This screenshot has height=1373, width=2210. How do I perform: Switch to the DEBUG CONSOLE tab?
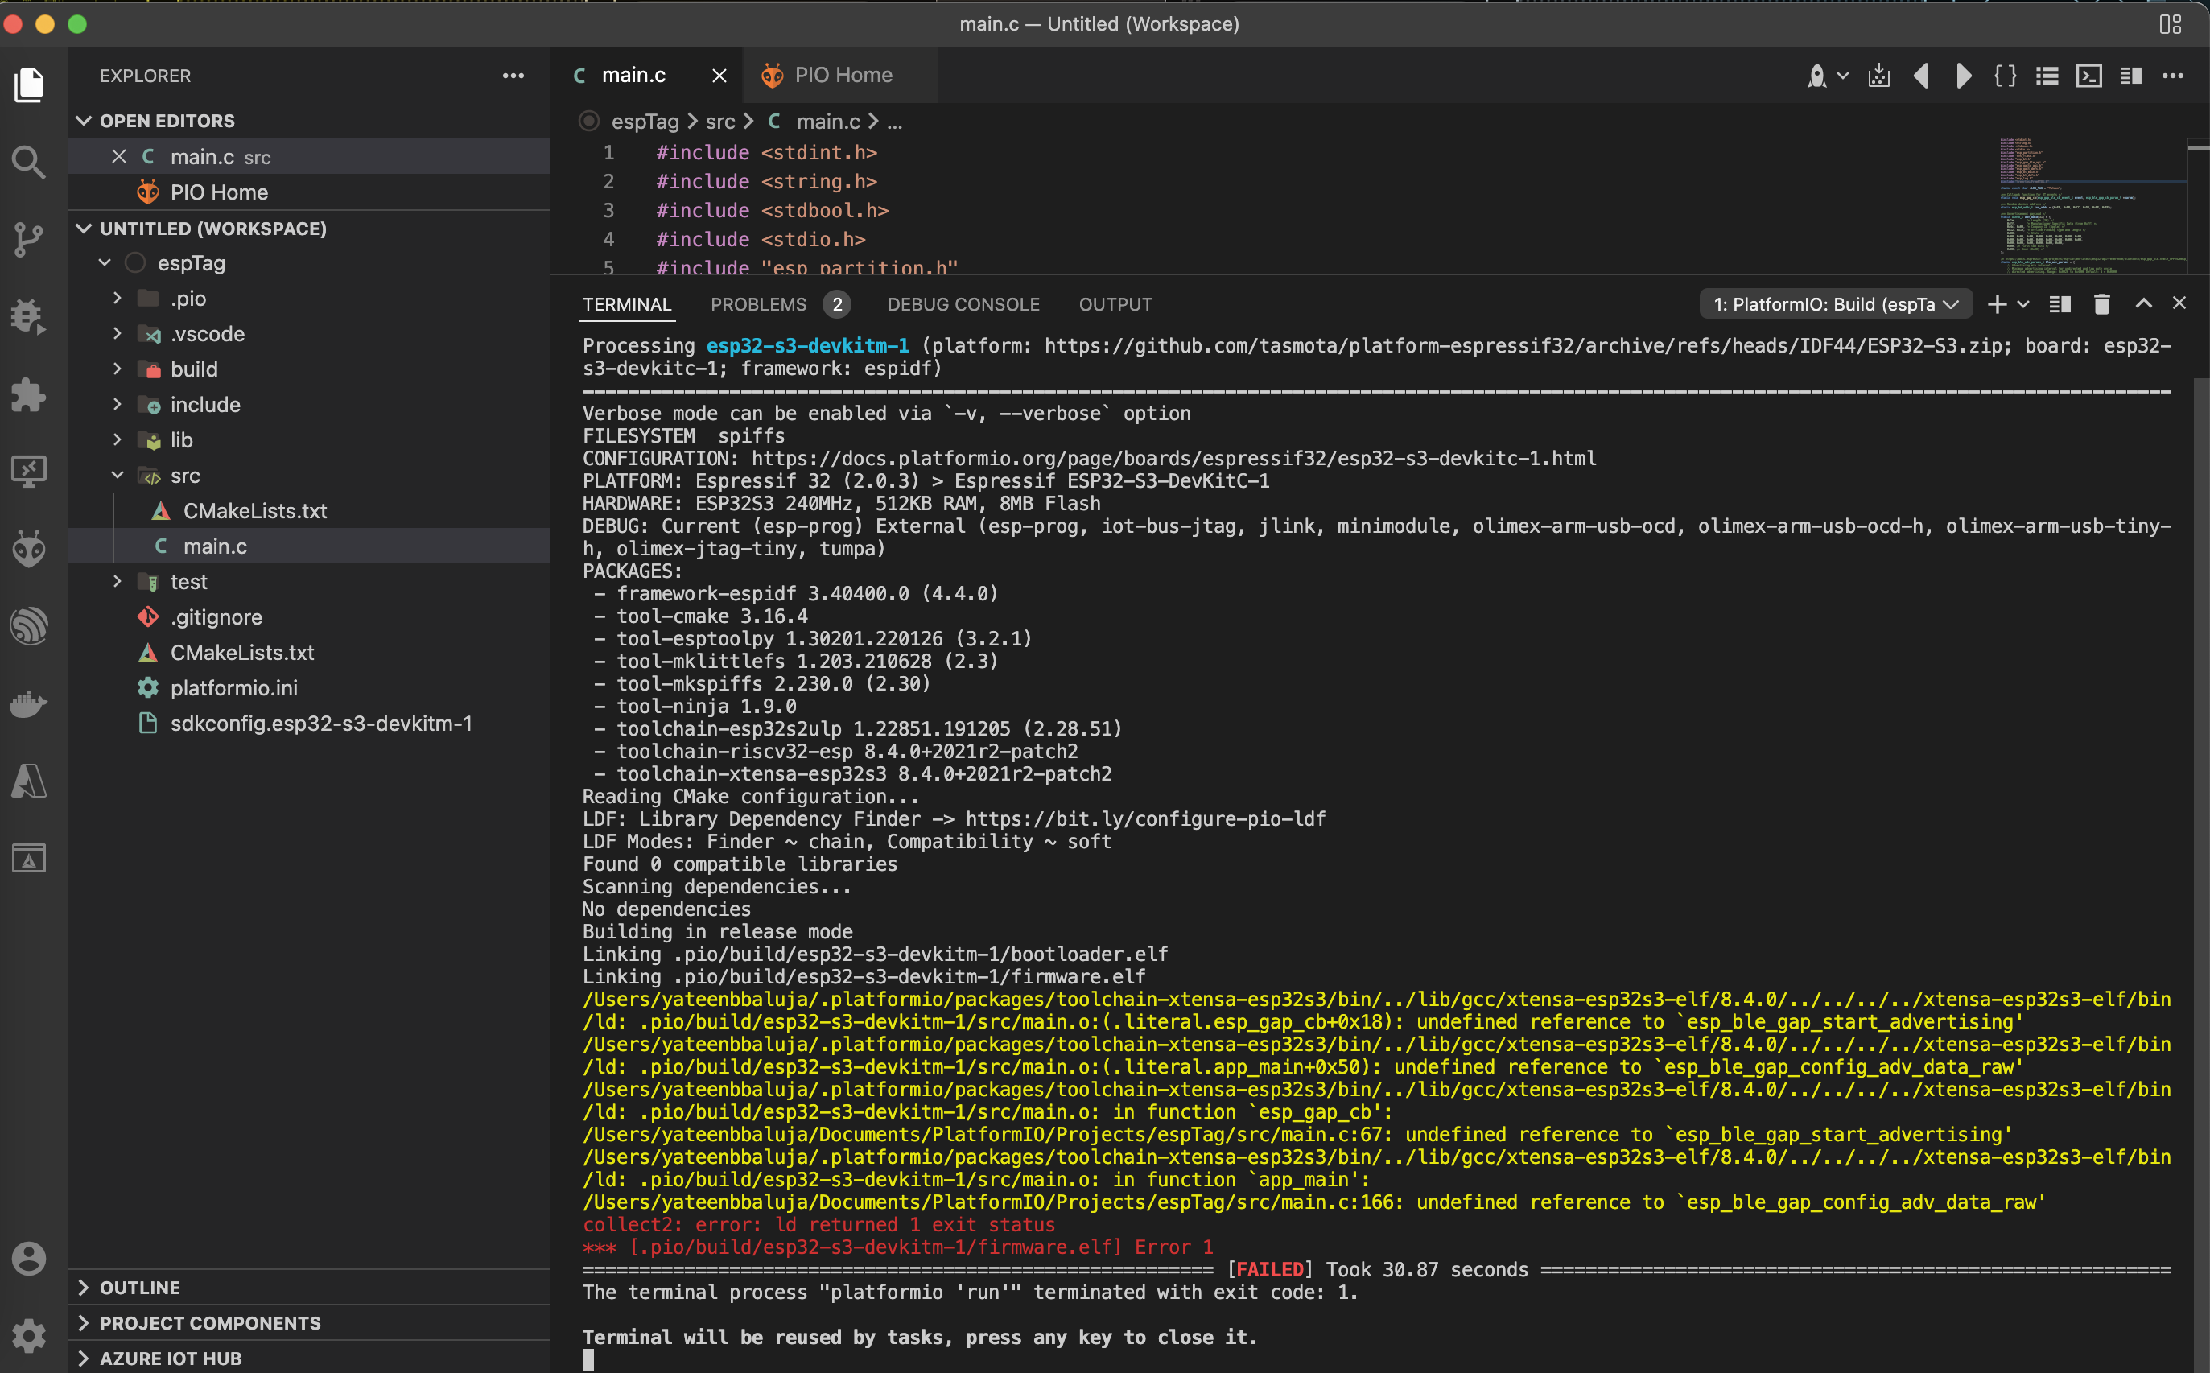(x=963, y=304)
